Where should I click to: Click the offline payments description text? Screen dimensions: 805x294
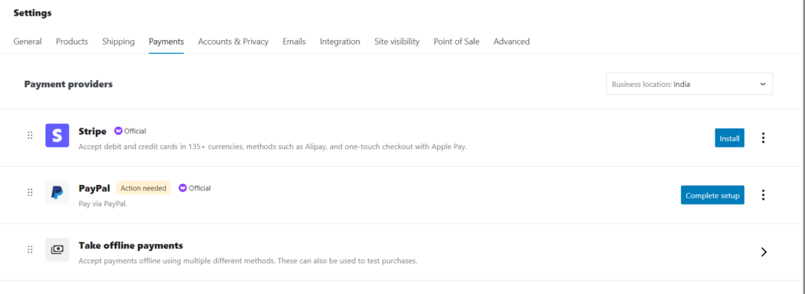[x=248, y=261]
